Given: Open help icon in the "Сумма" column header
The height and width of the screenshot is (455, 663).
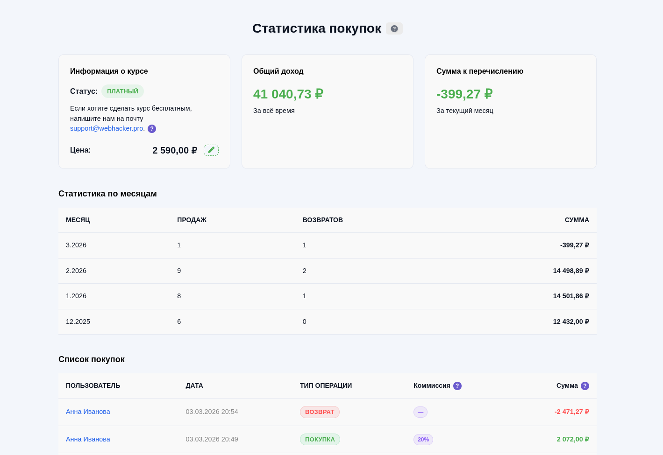Looking at the screenshot, I should coord(585,385).
